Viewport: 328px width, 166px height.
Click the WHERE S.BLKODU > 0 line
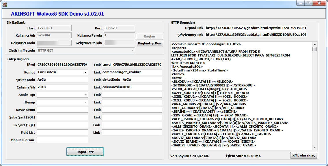(188, 63)
